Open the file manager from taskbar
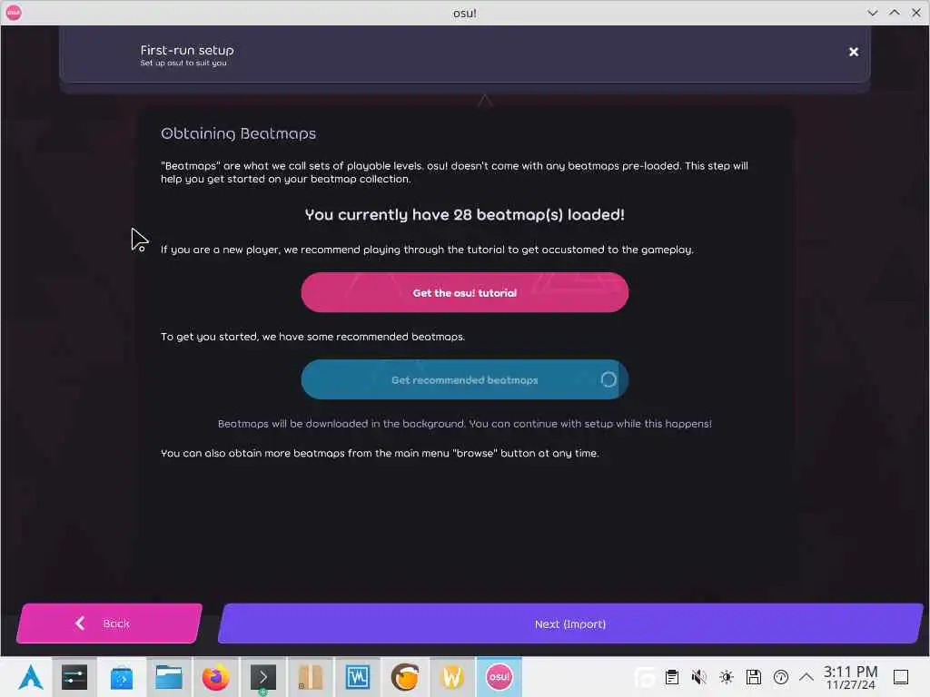The image size is (930, 697). [x=168, y=677]
